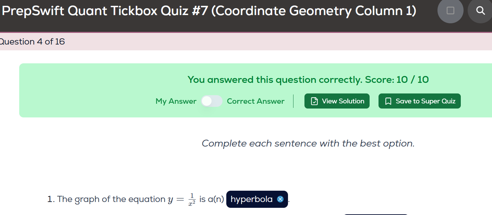Click the question number '1.' label
492x215 pixels.
(51, 199)
